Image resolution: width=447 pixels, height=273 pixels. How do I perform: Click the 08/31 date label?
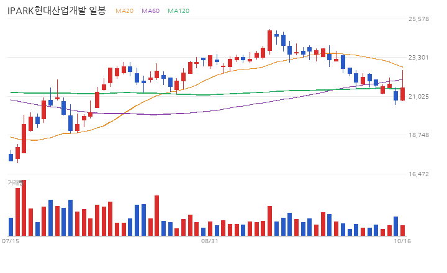coord(210,241)
